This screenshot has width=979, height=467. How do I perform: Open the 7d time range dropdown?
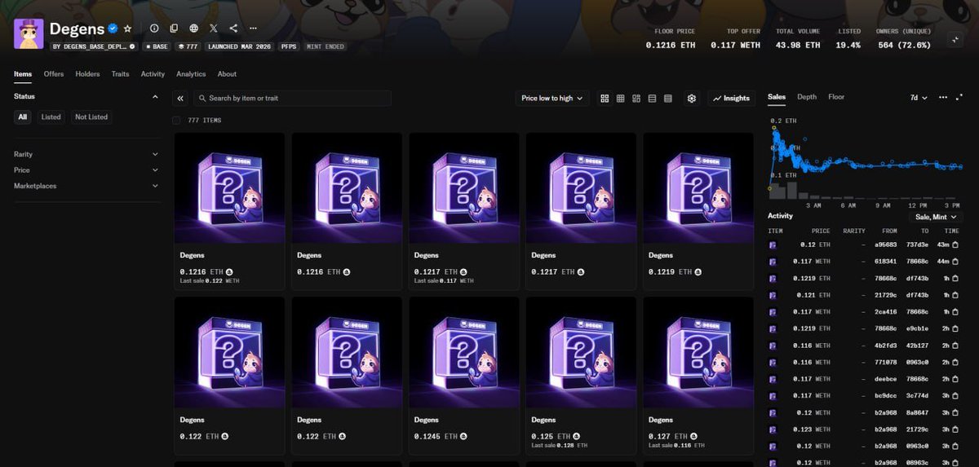click(919, 97)
